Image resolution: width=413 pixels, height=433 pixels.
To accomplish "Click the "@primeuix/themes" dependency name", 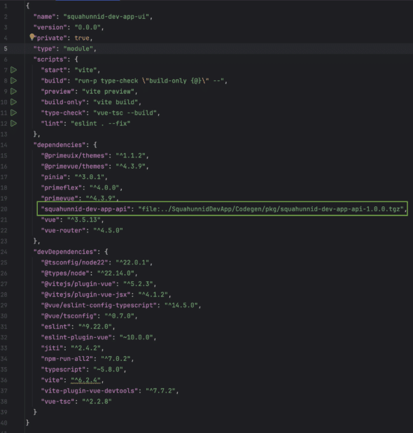I will point(75,156).
